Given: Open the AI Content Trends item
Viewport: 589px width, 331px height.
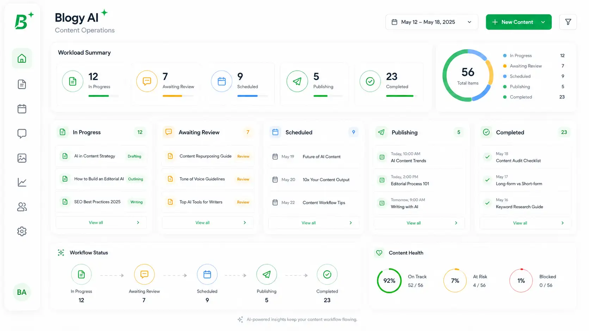Looking at the screenshot, I should click(419, 157).
